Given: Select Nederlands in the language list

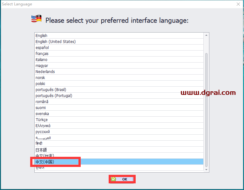Looking at the screenshot, I should tap(45, 72).
